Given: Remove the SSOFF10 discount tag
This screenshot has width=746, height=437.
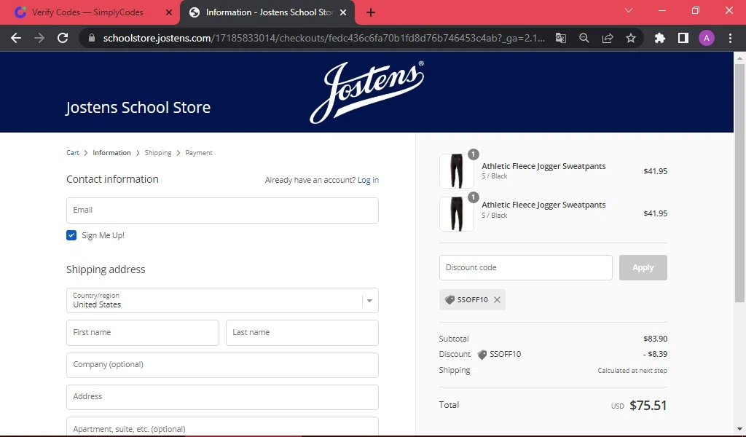Looking at the screenshot, I should 497,299.
